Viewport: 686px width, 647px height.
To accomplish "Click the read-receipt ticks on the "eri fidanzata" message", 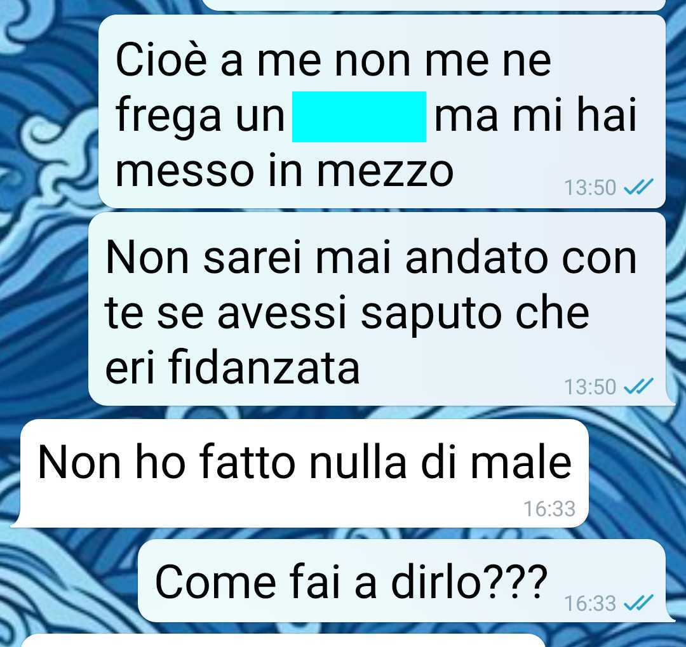I will (x=638, y=386).
